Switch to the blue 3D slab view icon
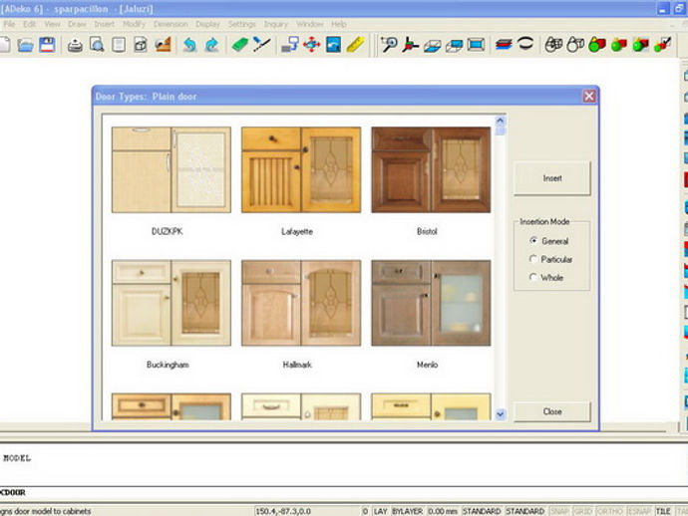Image resolution: width=688 pixels, height=516 pixels. (454, 46)
